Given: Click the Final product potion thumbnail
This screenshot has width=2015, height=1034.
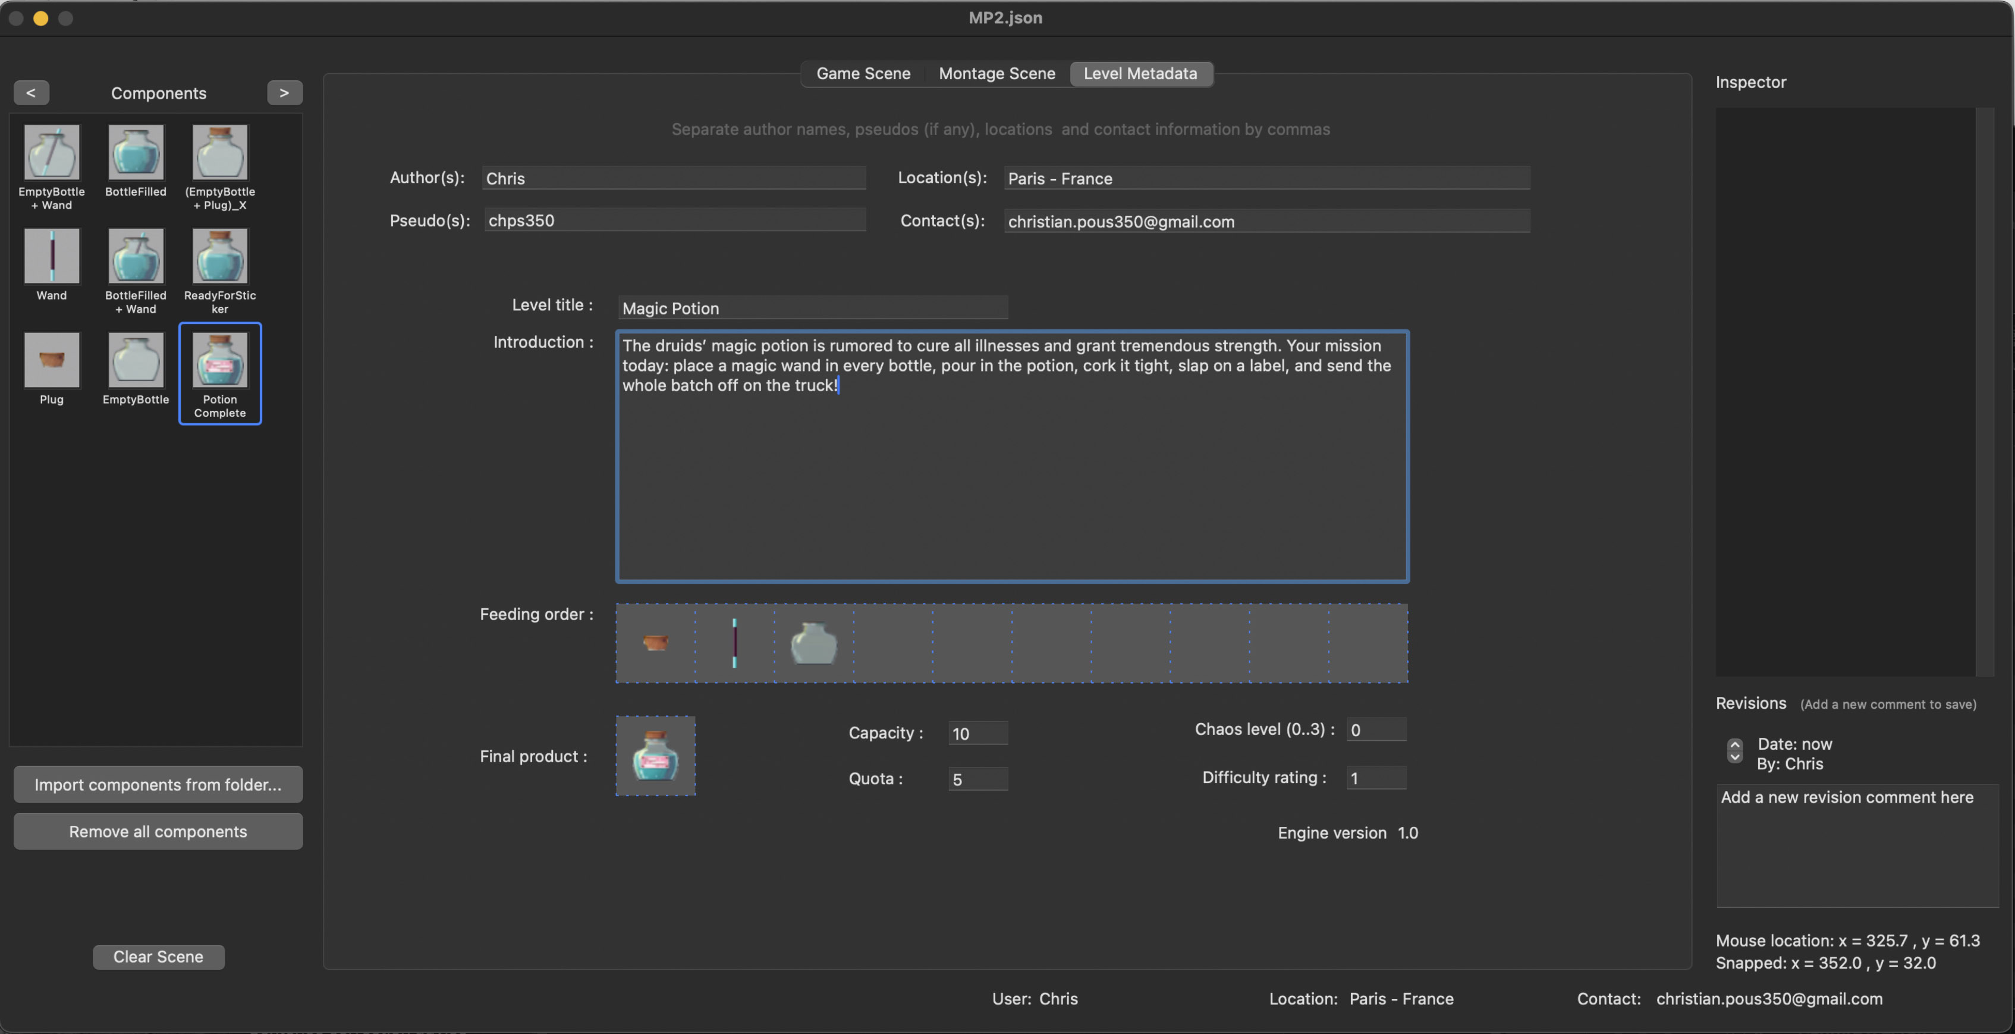Looking at the screenshot, I should [655, 756].
